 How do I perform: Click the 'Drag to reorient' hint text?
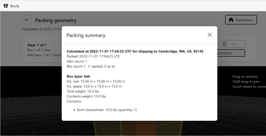click(245, 76)
